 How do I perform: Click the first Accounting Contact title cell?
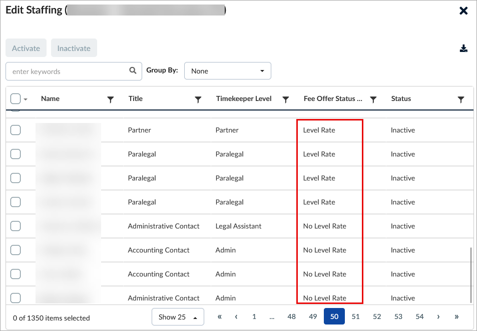(x=159, y=250)
